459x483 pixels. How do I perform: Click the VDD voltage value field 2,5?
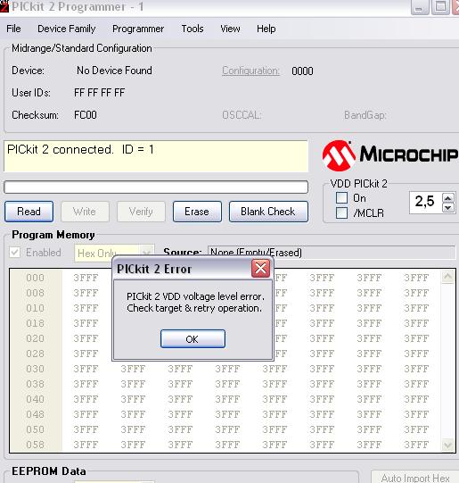[x=425, y=202]
